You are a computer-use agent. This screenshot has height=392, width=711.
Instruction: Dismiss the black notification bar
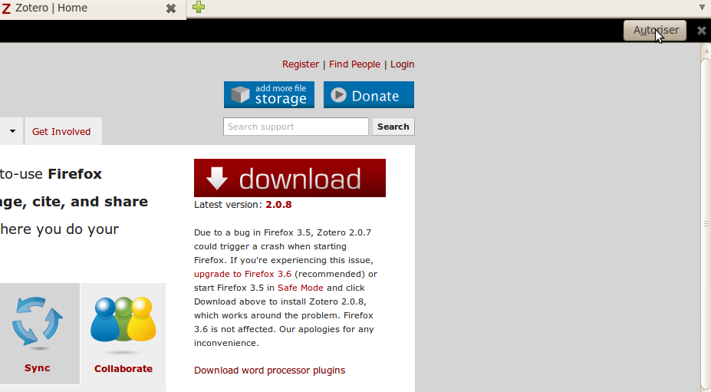(x=702, y=31)
